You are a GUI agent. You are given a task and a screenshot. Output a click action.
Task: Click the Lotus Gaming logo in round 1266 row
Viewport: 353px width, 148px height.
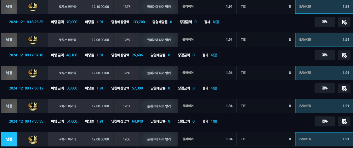point(33,139)
